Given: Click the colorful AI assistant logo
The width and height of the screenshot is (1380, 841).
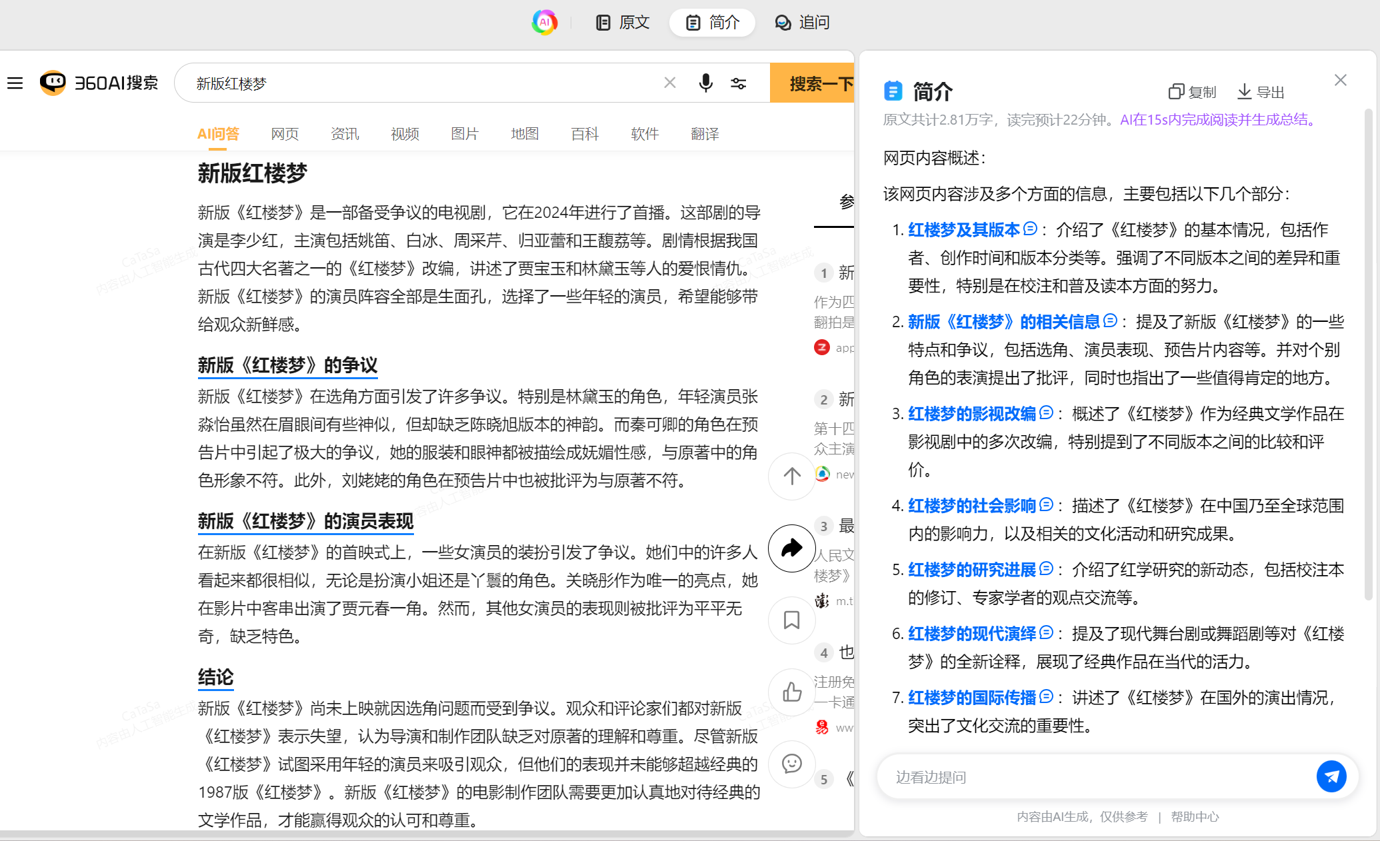Looking at the screenshot, I should tap(545, 22).
